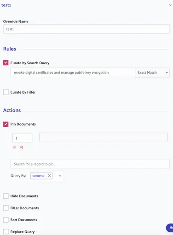Enable Sort Documents checkbox
This screenshot has width=173, height=235.
click(x=6, y=220)
